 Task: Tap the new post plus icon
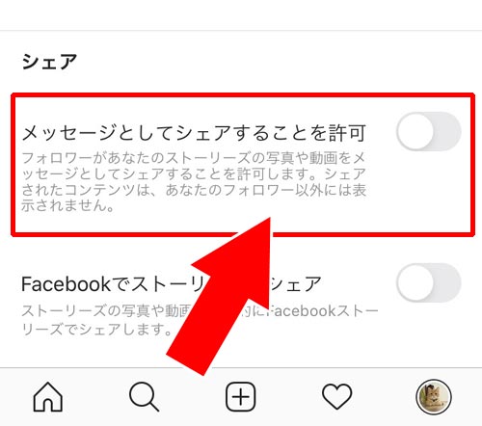point(241,397)
